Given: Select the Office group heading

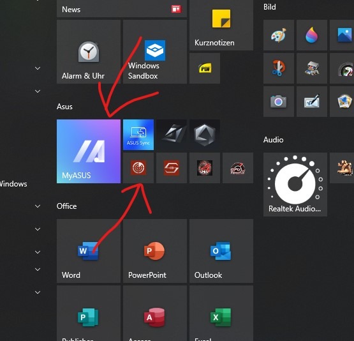Looking at the screenshot, I should pyautogui.click(x=66, y=206).
